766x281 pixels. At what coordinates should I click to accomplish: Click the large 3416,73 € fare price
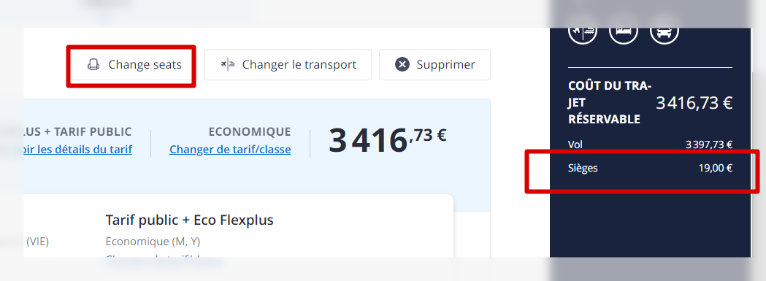pyautogui.click(x=387, y=140)
